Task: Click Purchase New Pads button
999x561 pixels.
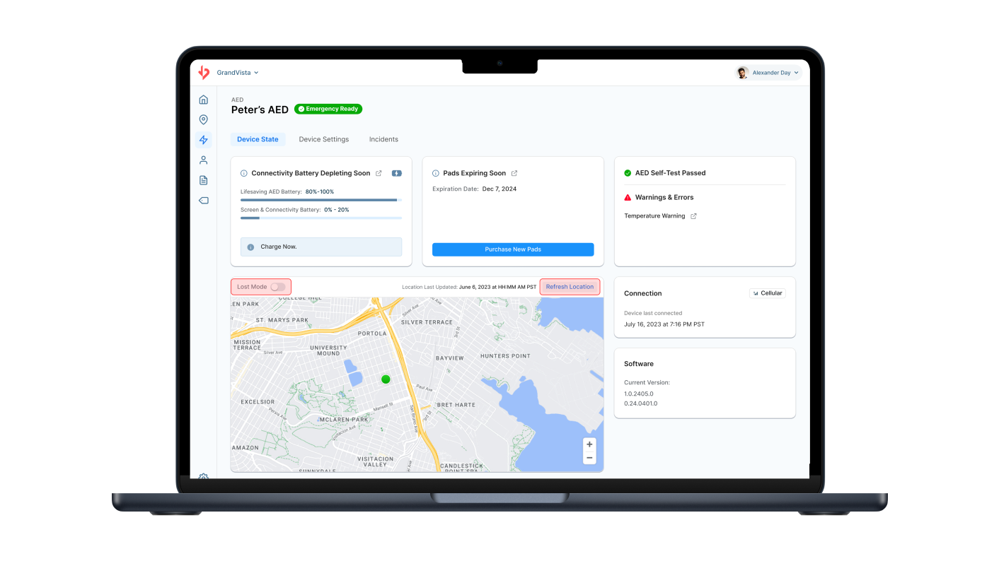Action: point(513,249)
